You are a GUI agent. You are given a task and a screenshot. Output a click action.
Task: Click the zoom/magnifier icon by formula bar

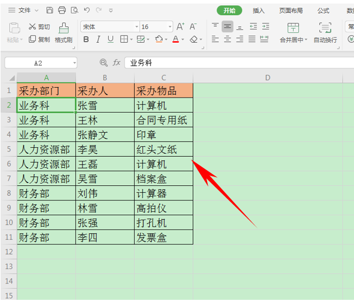coord(104,63)
